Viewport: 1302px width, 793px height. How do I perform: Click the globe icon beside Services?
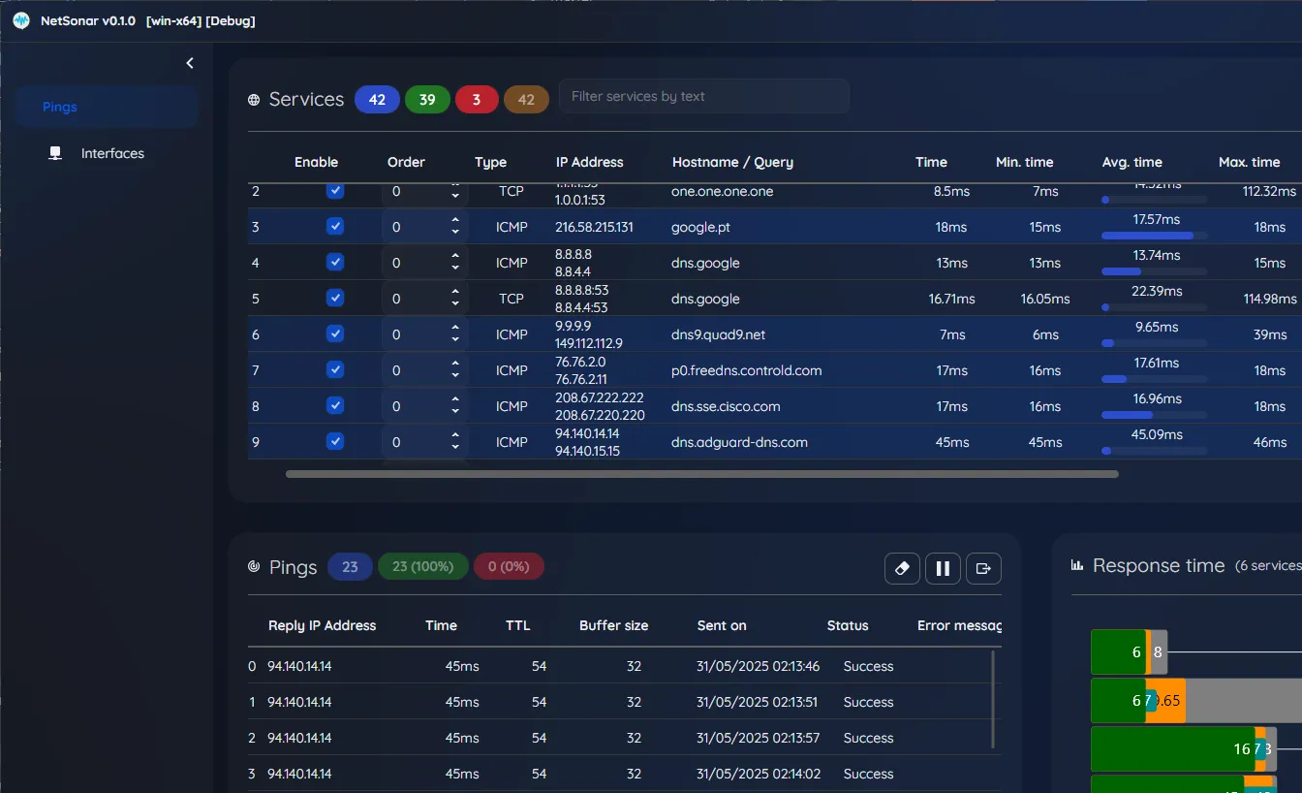(x=254, y=100)
